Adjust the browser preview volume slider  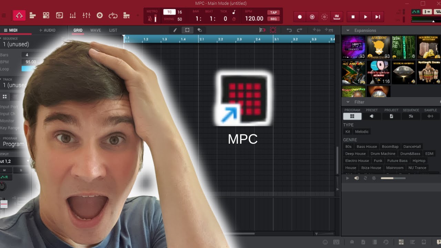click(x=393, y=178)
